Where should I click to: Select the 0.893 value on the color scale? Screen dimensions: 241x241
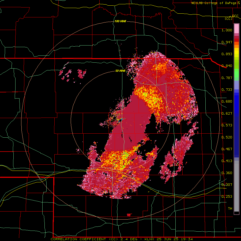pyautogui.click(x=227, y=54)
